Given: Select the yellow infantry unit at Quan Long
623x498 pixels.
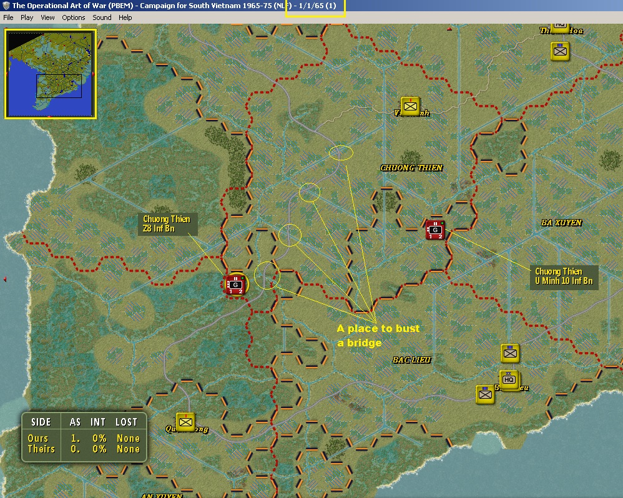Looking at the screenshot, I should tap(185, 422).
